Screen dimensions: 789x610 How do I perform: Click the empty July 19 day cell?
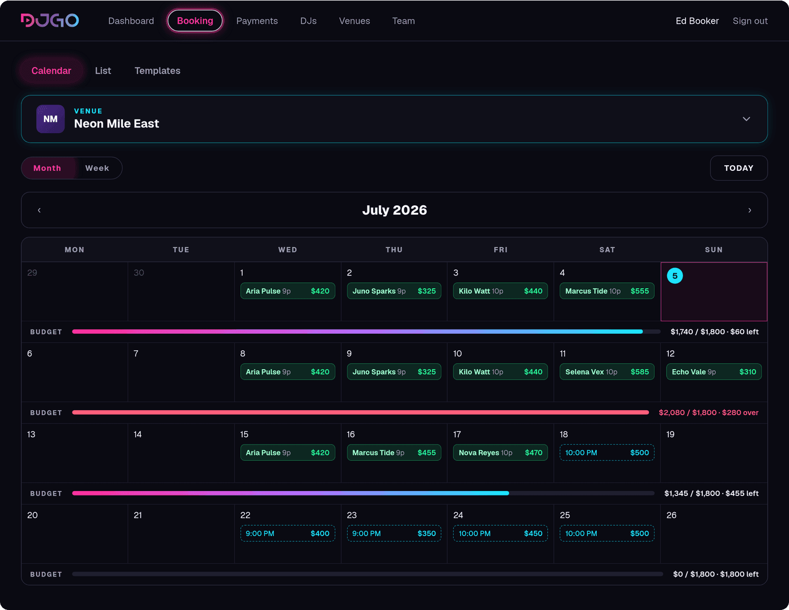coord(714,453)
